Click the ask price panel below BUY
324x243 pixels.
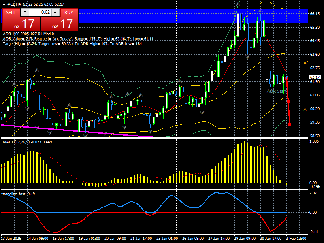(x=59, y=24)
